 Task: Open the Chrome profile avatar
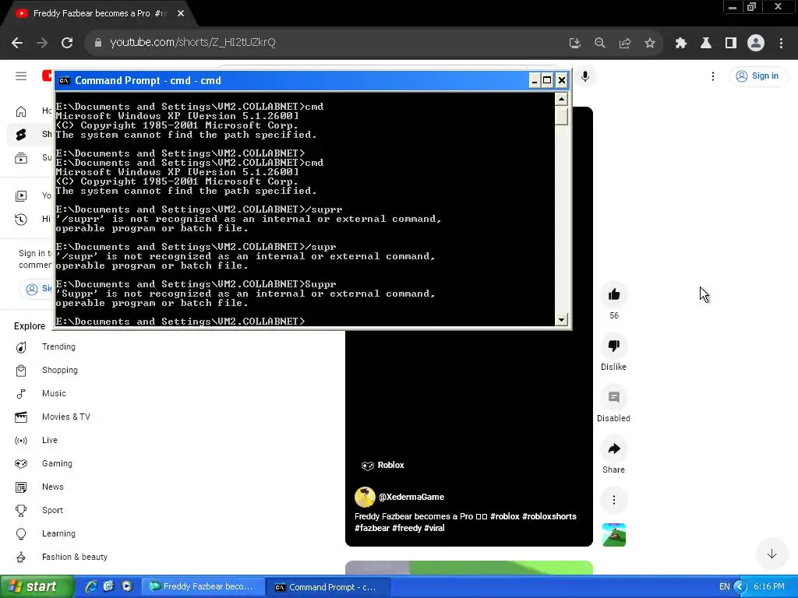(756, 44)
